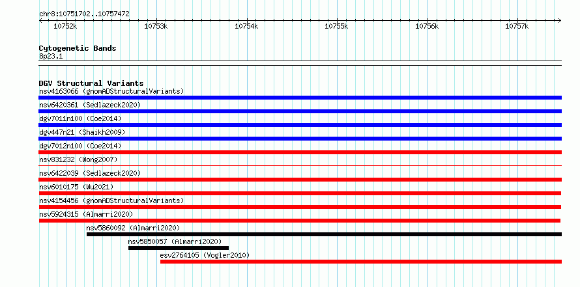
Task: Click the nsv5860092 (Almarri2020) label
Action: click(x=133, y=228)
